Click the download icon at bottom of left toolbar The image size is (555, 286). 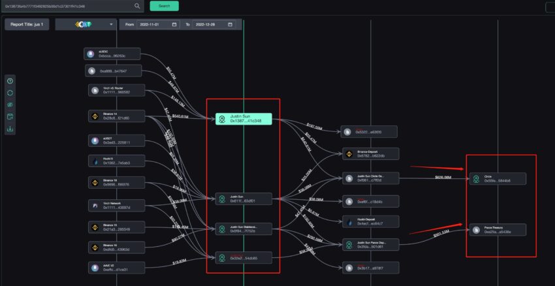pos(10,129)
